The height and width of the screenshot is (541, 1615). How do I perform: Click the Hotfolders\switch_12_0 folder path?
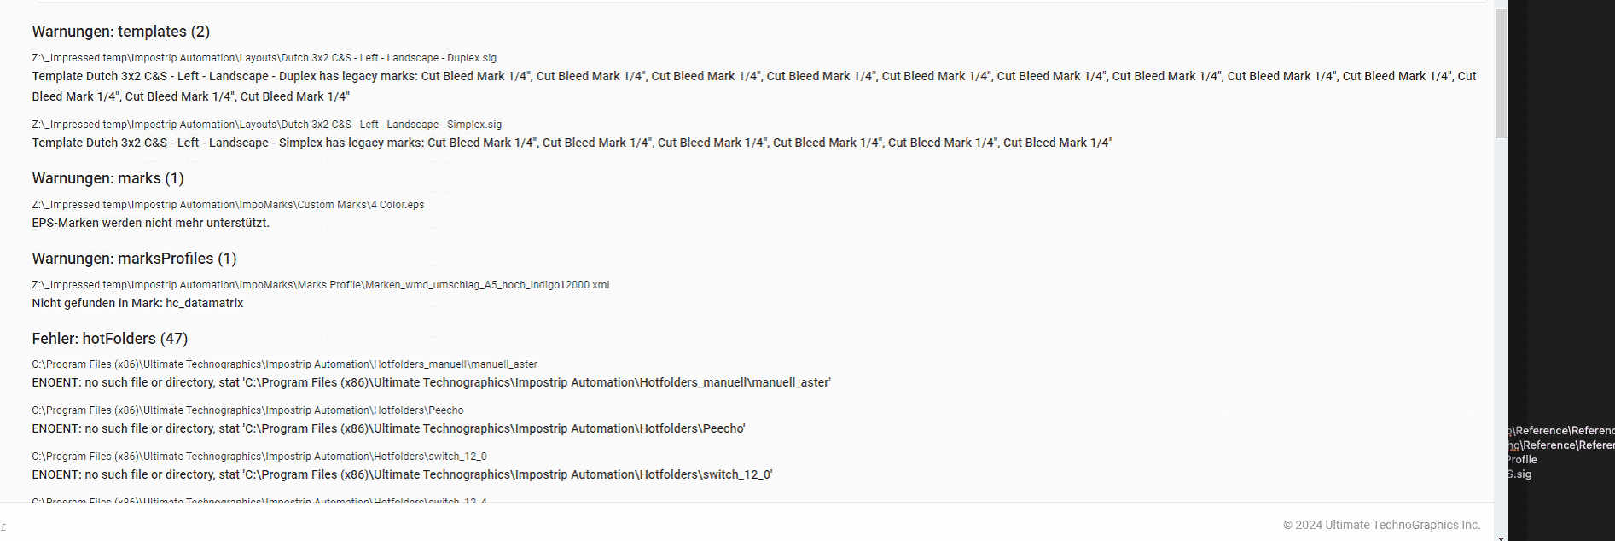pos(259,457)
